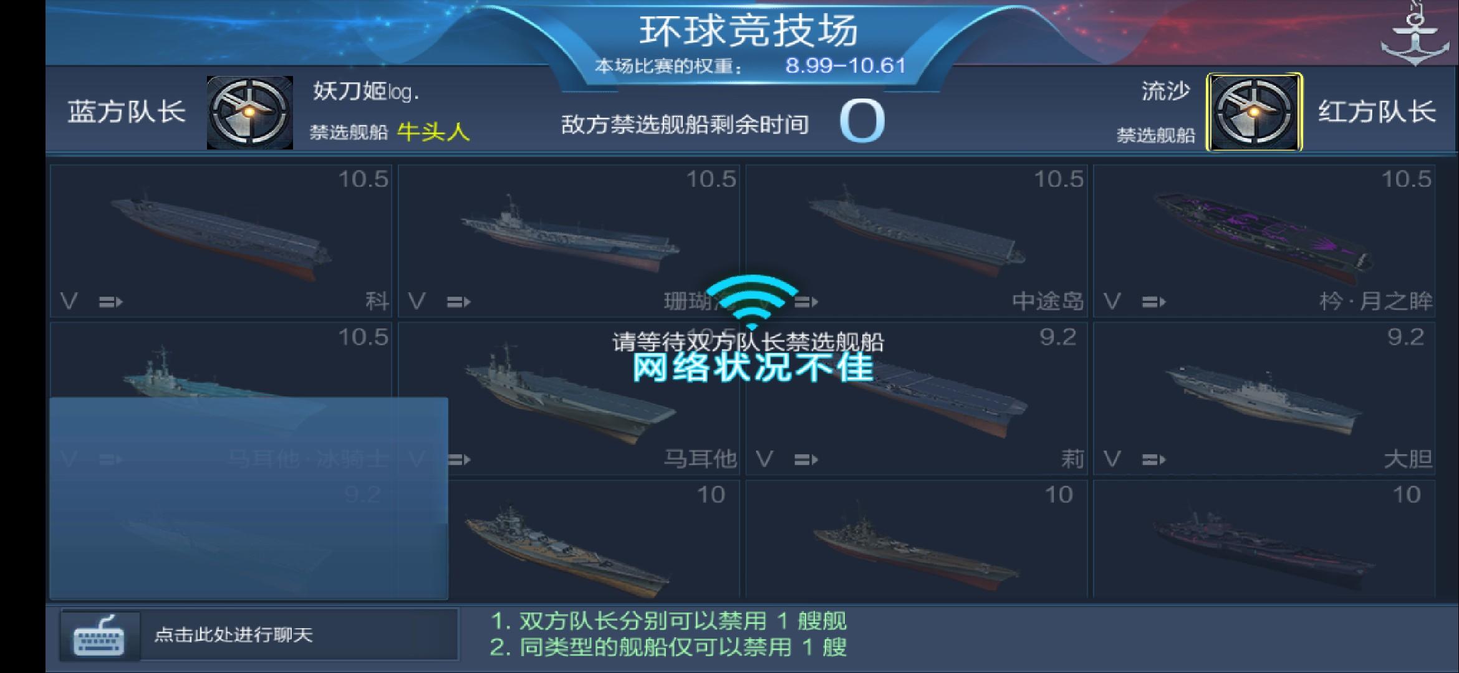Tap the translucent chat panel overlay

[x=249, y=499]
